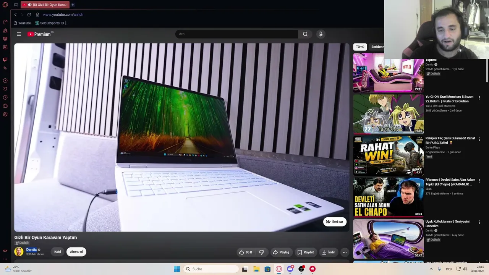Like the video with thumbs-up button
The height and width of the screenshot is (275, 489).
[246, 252]
